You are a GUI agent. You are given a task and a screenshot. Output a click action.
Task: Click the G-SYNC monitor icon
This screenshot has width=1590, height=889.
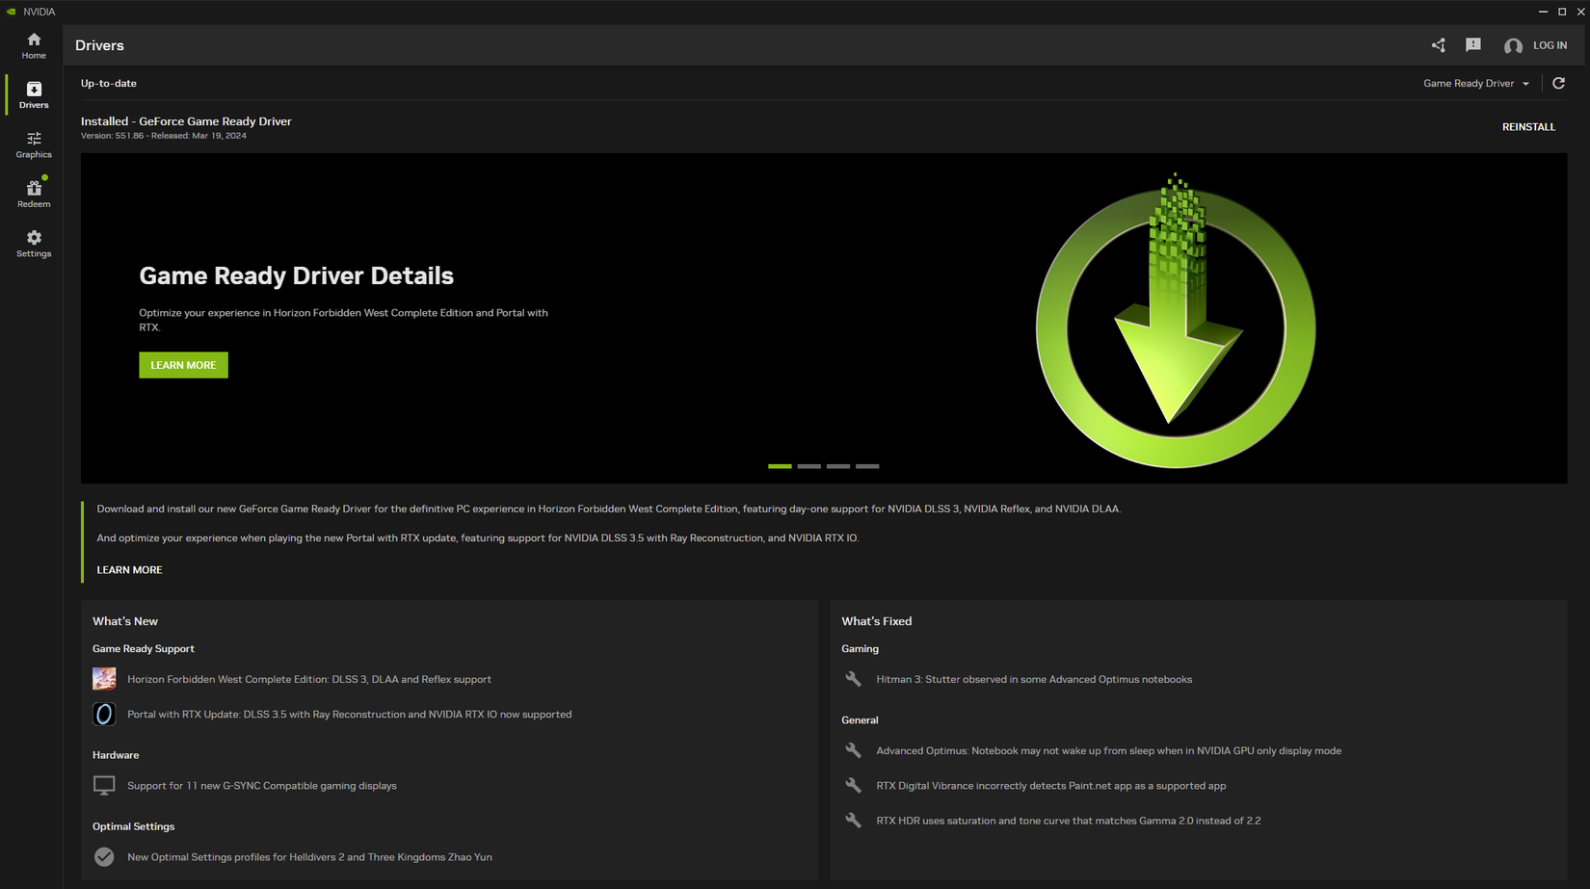coord(104,786)
